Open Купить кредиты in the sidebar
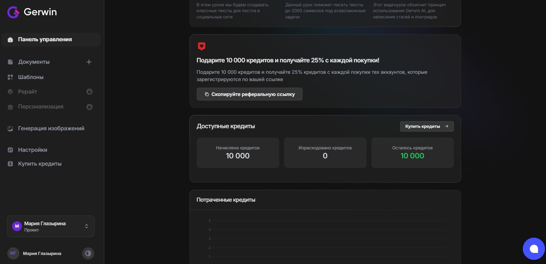The height and width of the screenshot is (264, 546). coord(40,164)
